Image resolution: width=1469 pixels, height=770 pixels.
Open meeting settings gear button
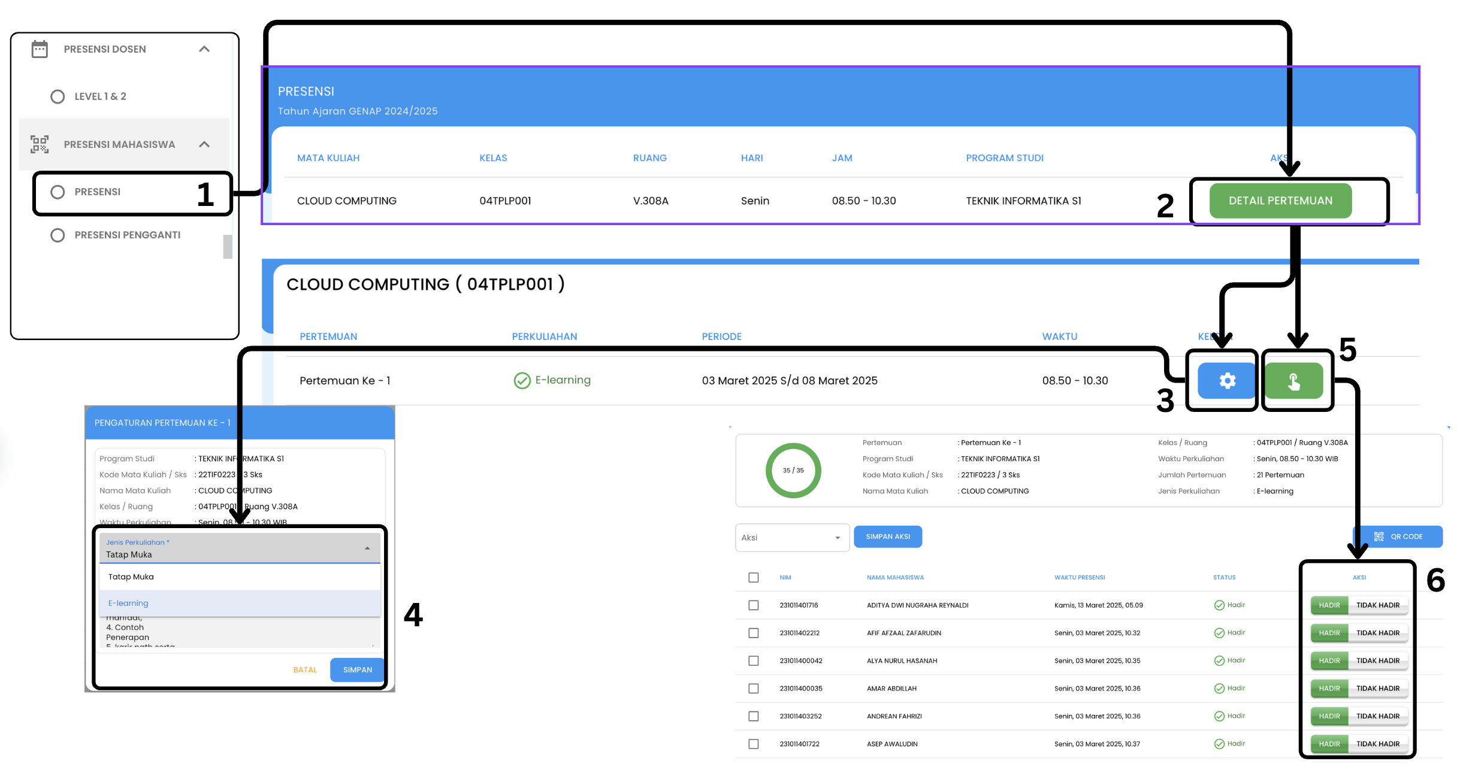(1226, 381)
